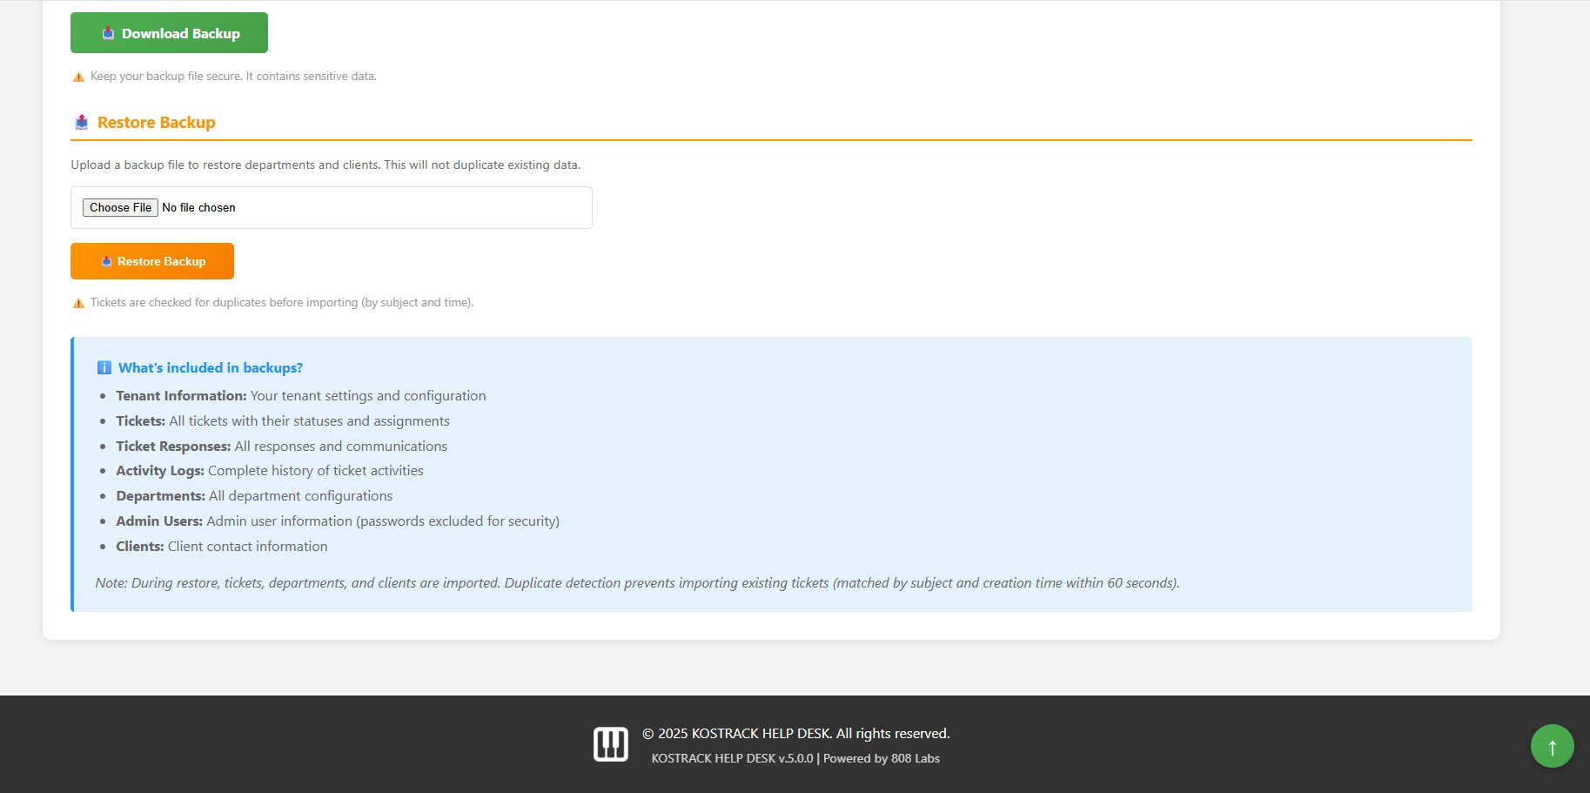Click the 808 Labs piano logo in footer
Screen dimensions: 1590x793
(x=610, y=743)
